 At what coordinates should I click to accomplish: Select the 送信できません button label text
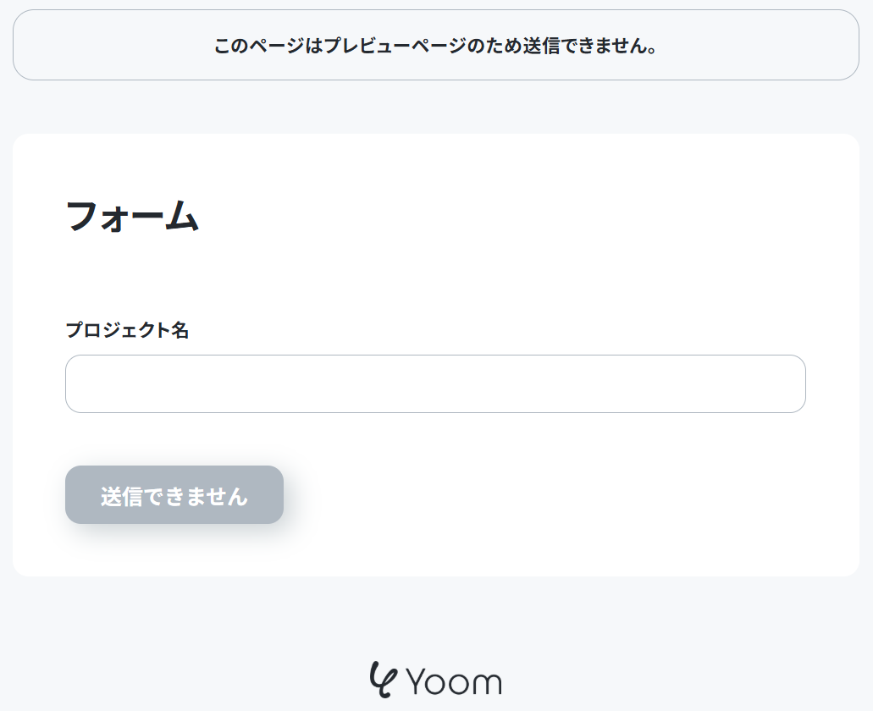click(174, 496)
